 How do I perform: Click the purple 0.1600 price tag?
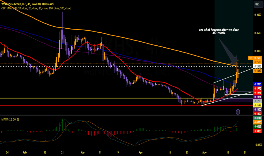[257, 109]
